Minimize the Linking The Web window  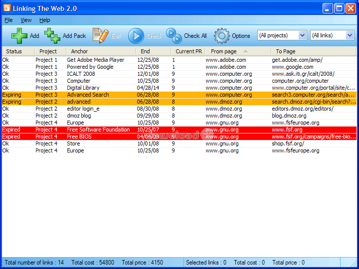[x=328, y=8]
